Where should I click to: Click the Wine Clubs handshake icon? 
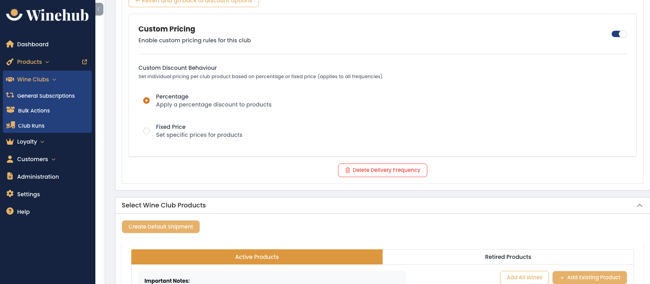pos(10,79)
